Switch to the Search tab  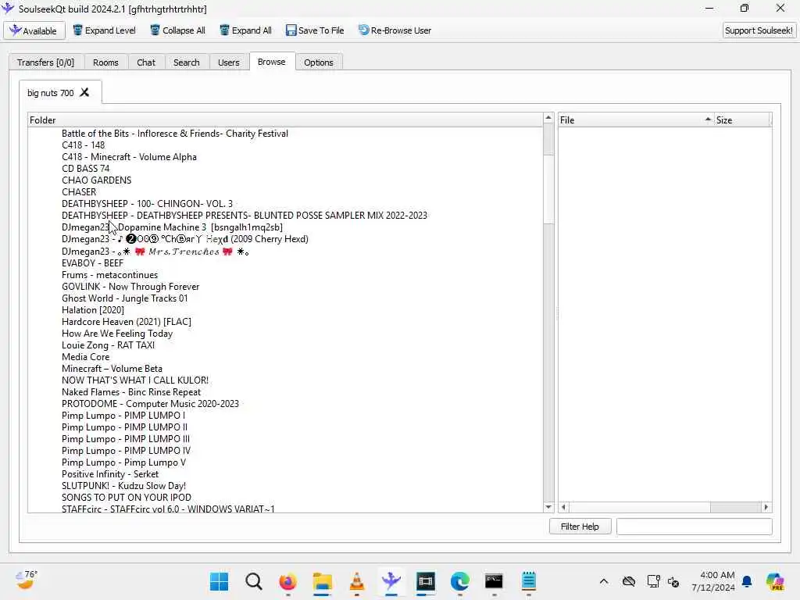tap(186, 62)
